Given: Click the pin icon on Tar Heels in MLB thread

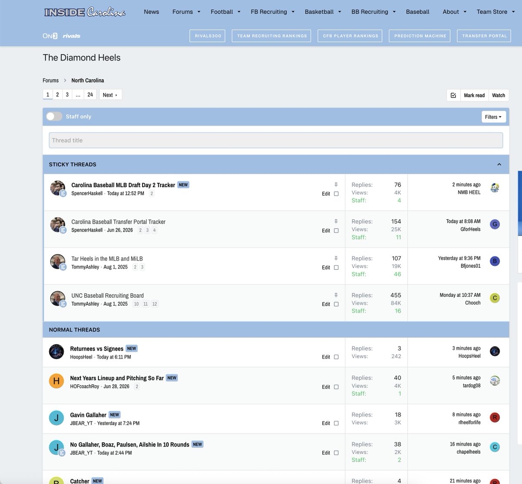Looking at the screenshot, I should (x=336, y=258).
